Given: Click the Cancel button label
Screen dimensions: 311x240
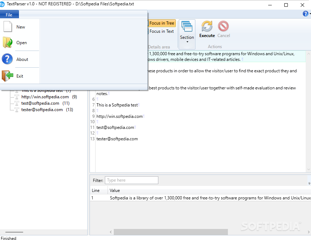Looking at the screenshot, I should [224, 36].
